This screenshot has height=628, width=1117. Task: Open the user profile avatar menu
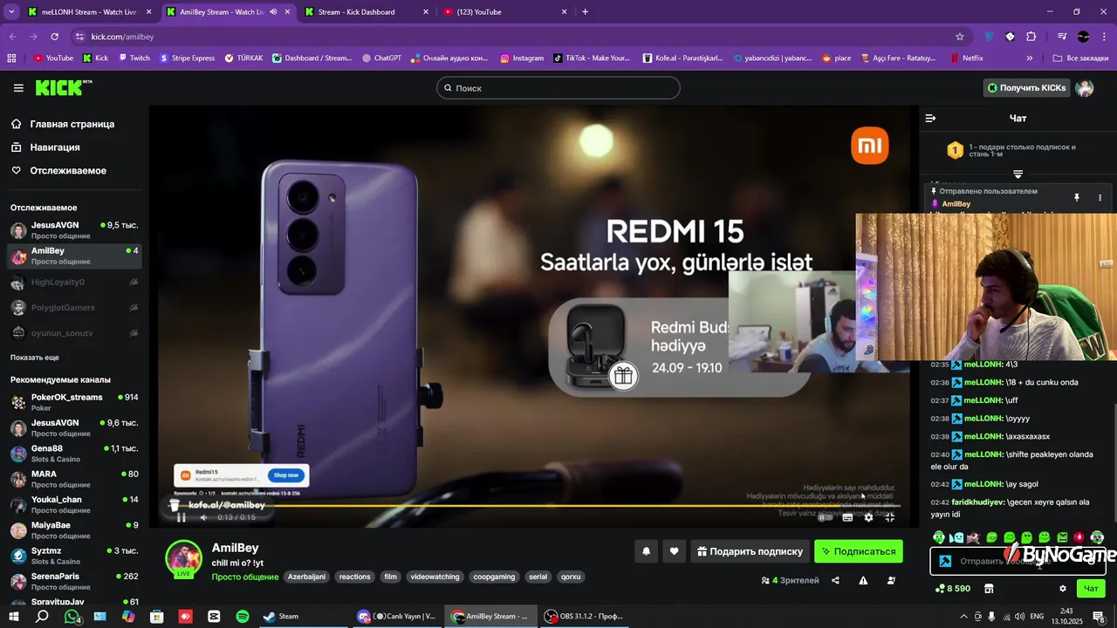(x=1085, y=88)
